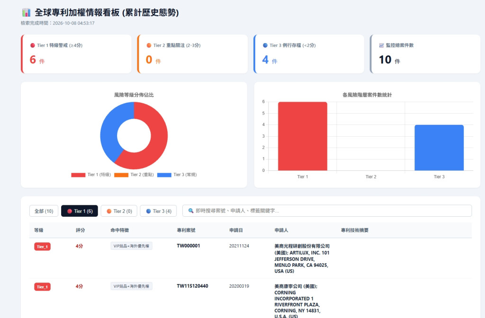Focus the 即時搜尋案號 search field
485x318 pixels.
(327, 211)
